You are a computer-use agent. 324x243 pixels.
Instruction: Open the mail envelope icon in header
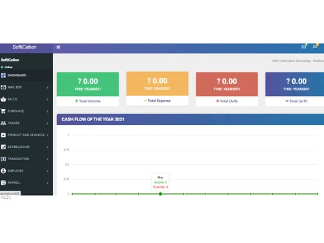pos(304,47)
